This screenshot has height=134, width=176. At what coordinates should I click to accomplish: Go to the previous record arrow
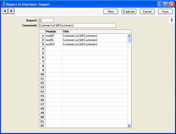(x=5, y=11)
